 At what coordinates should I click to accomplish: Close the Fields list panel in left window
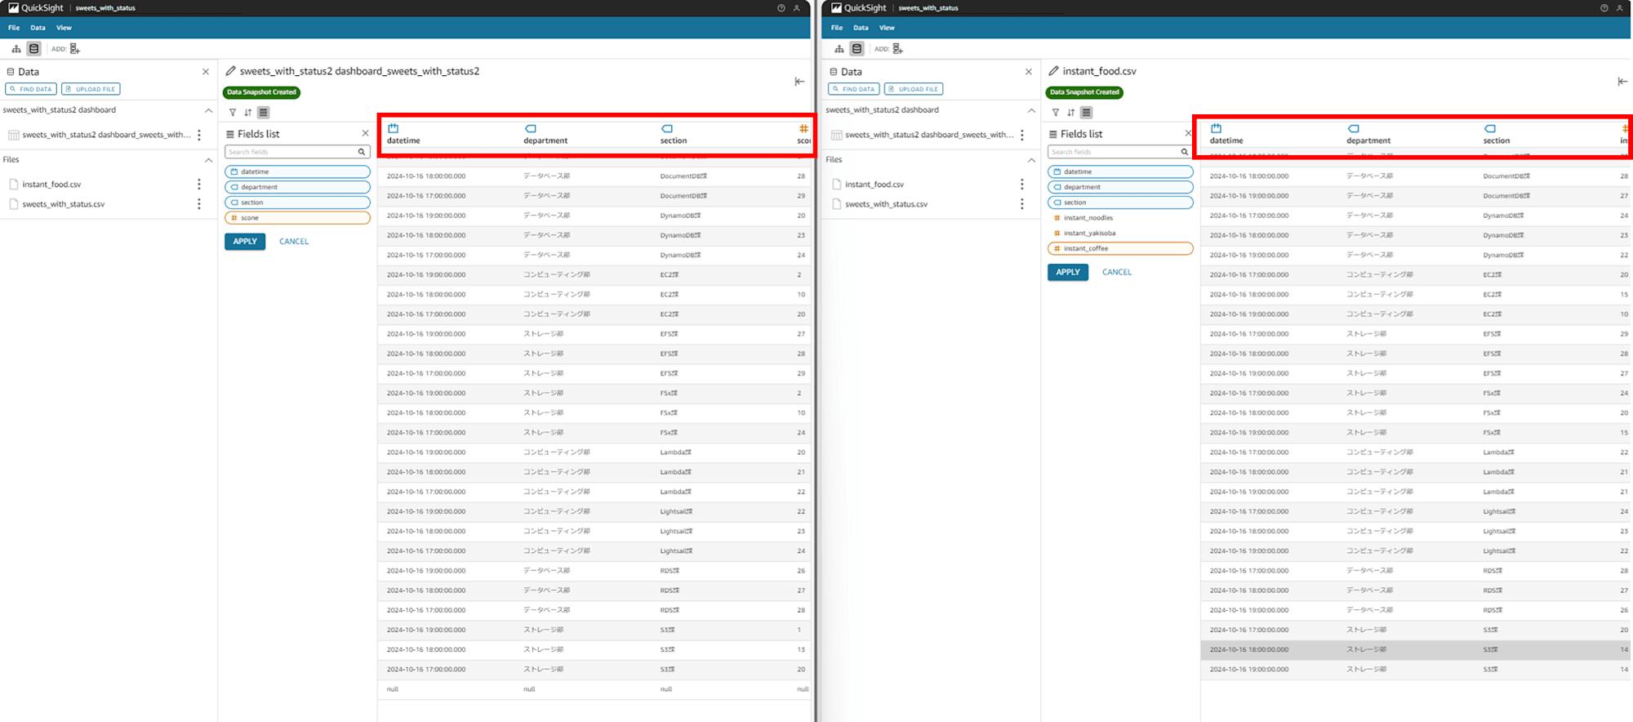(365, 133)
